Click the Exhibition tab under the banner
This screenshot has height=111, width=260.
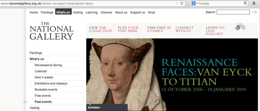tap(107, 107)
